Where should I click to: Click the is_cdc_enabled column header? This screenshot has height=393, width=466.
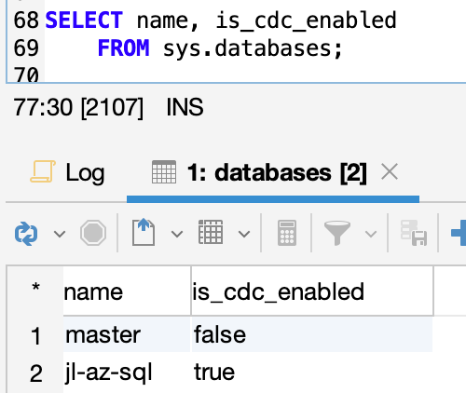[x=312, y=291]
